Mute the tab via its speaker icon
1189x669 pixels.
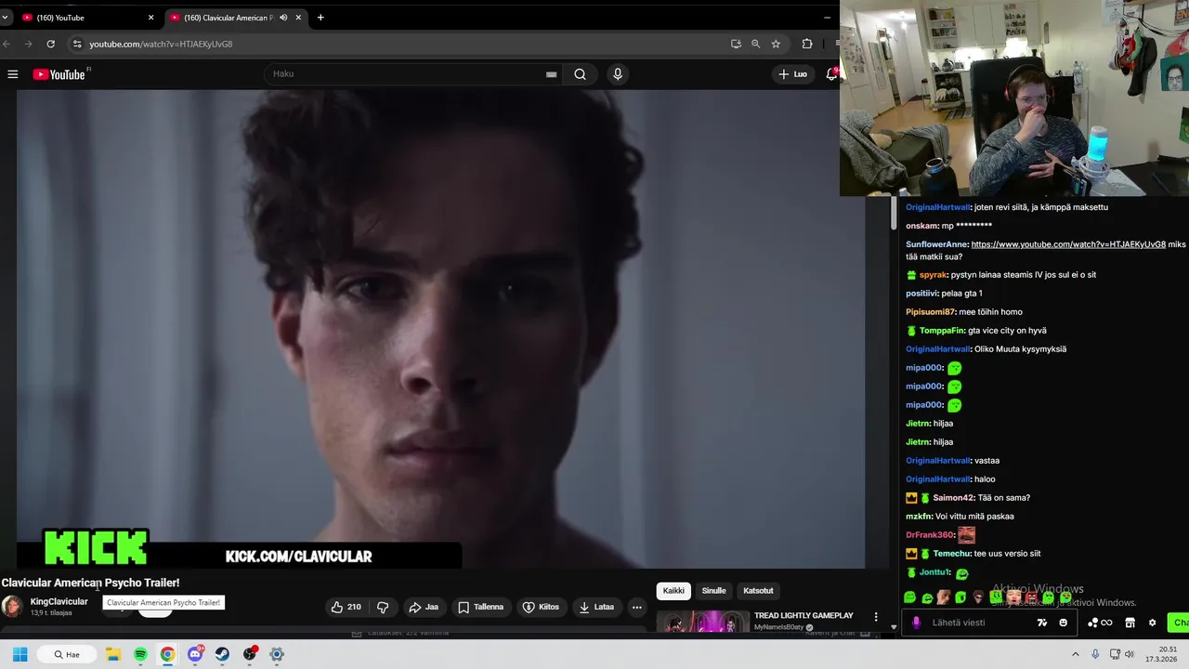pyautogui.click(x=283, y=18)
